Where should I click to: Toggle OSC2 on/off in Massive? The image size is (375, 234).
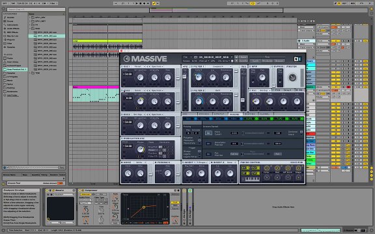click(122, 90)
